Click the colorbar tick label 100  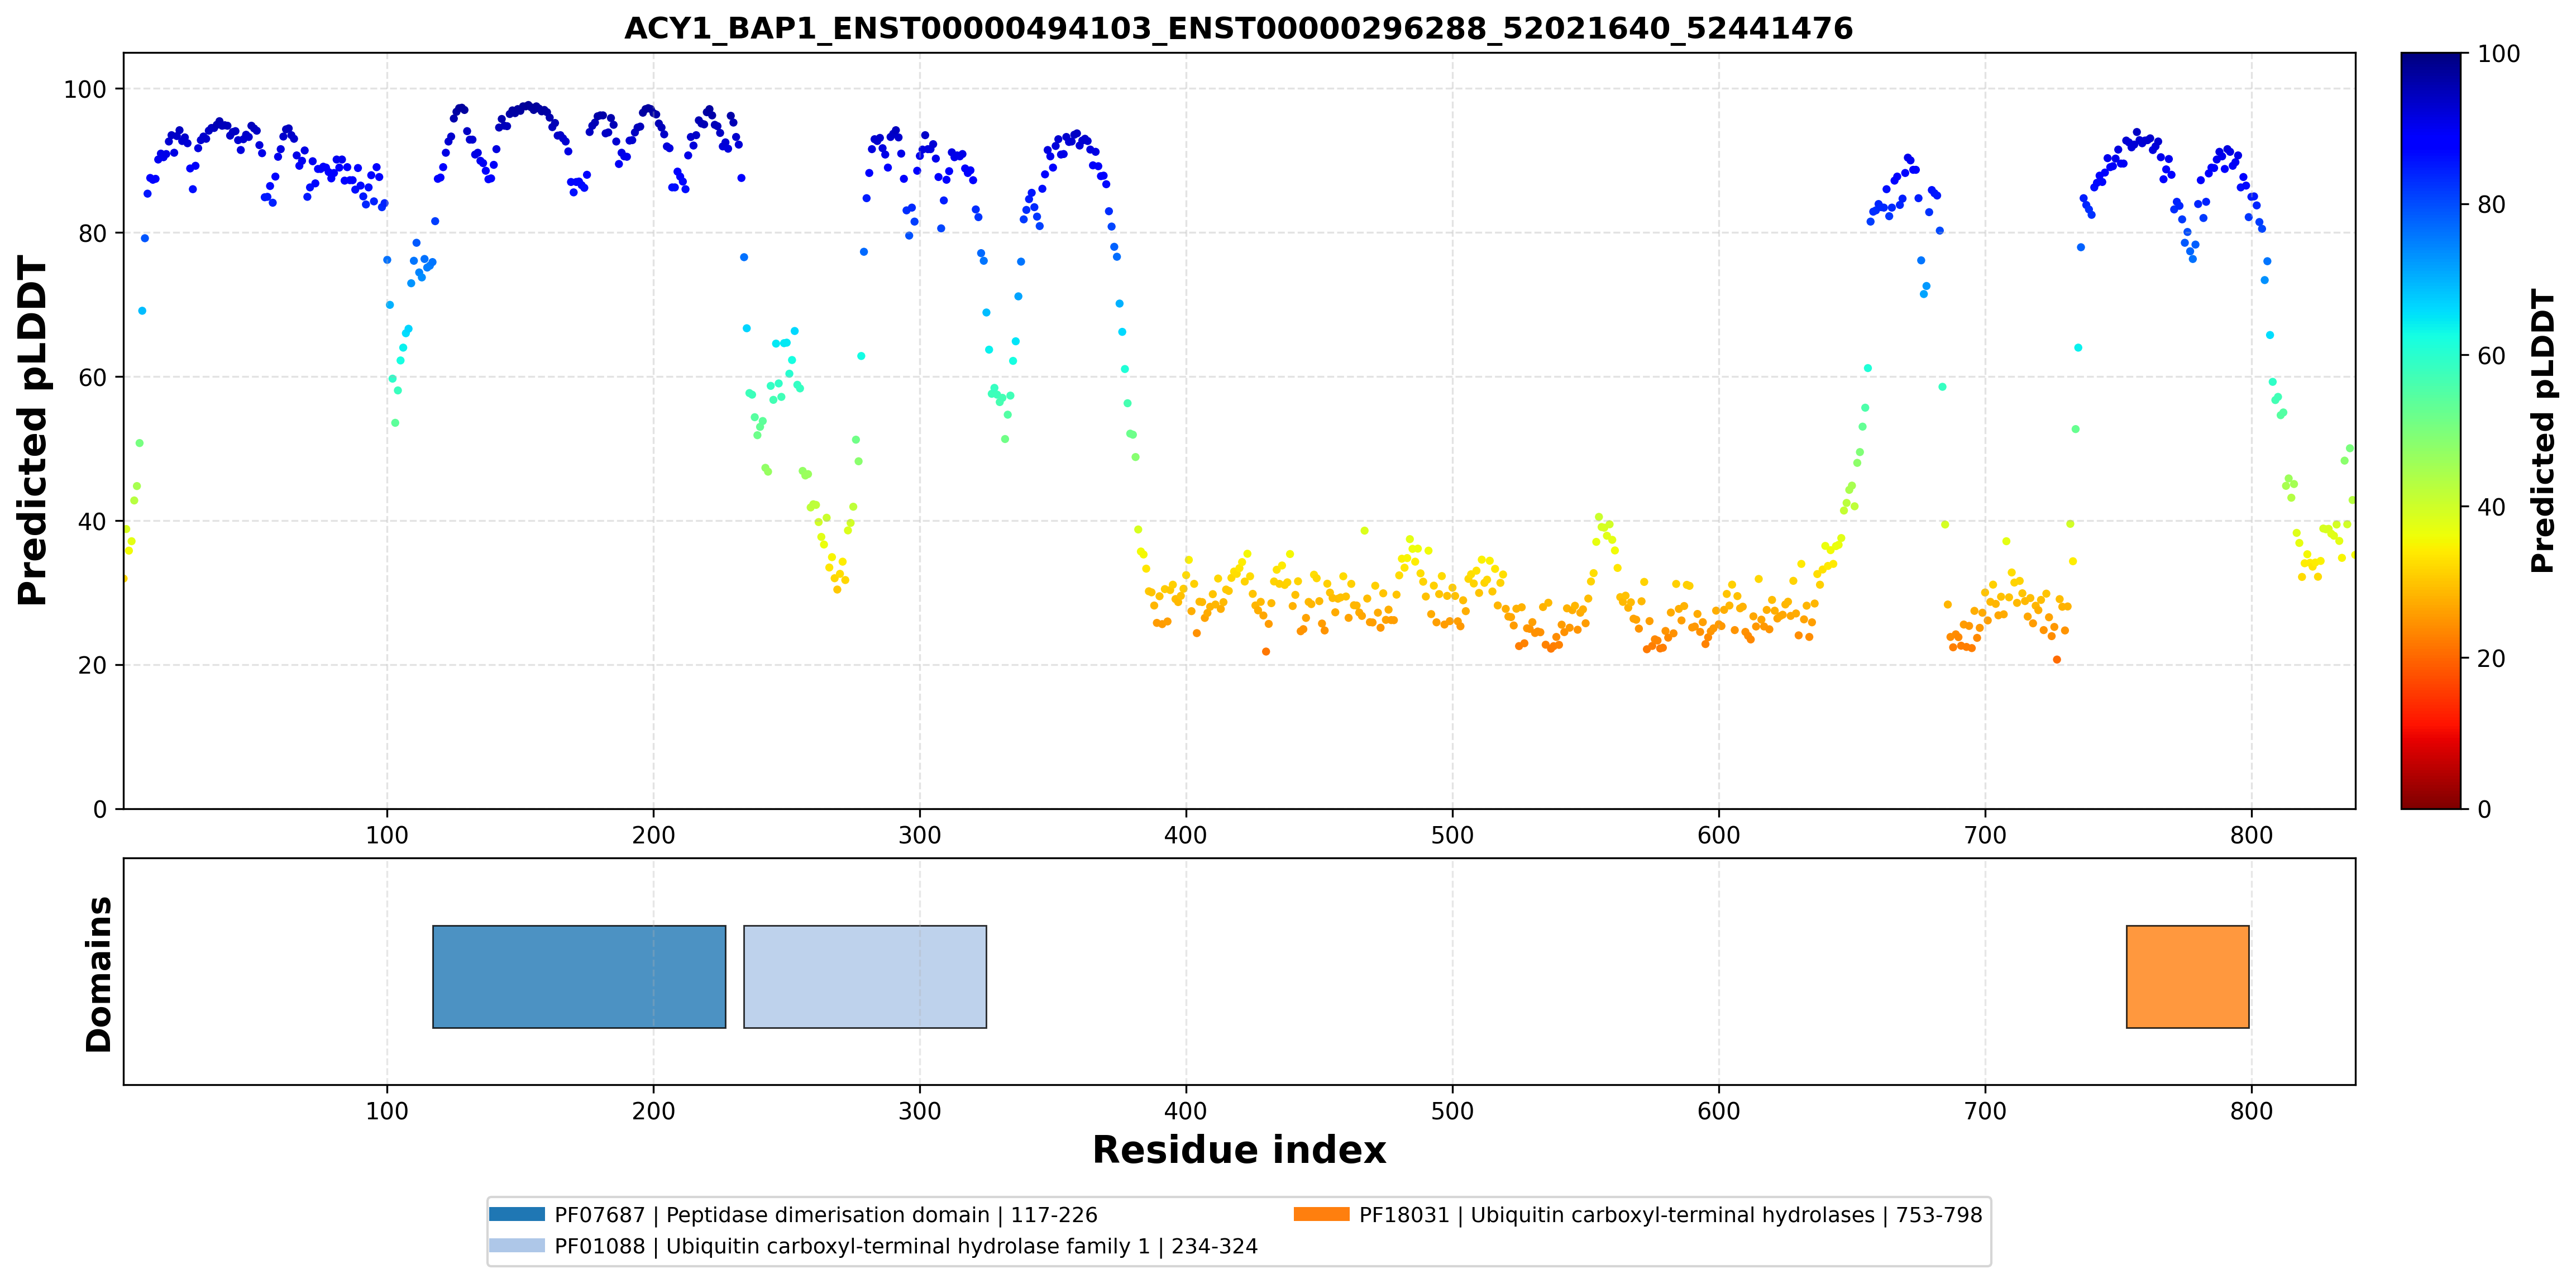2499,54
